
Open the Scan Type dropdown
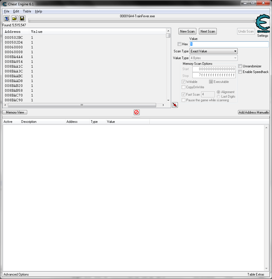pyautogui.click(x=214, y=51)
